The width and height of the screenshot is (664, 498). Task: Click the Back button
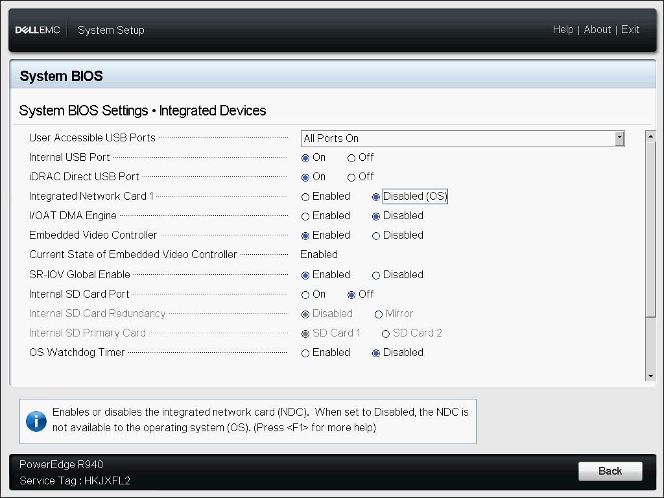610,471
